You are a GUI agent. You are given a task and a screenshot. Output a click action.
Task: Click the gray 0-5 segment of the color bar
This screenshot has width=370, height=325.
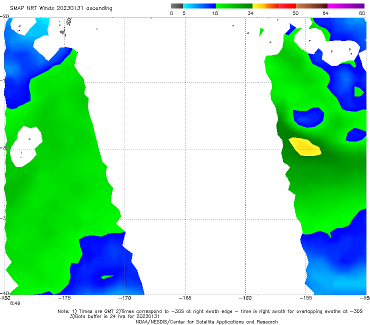tap(177, 6)
